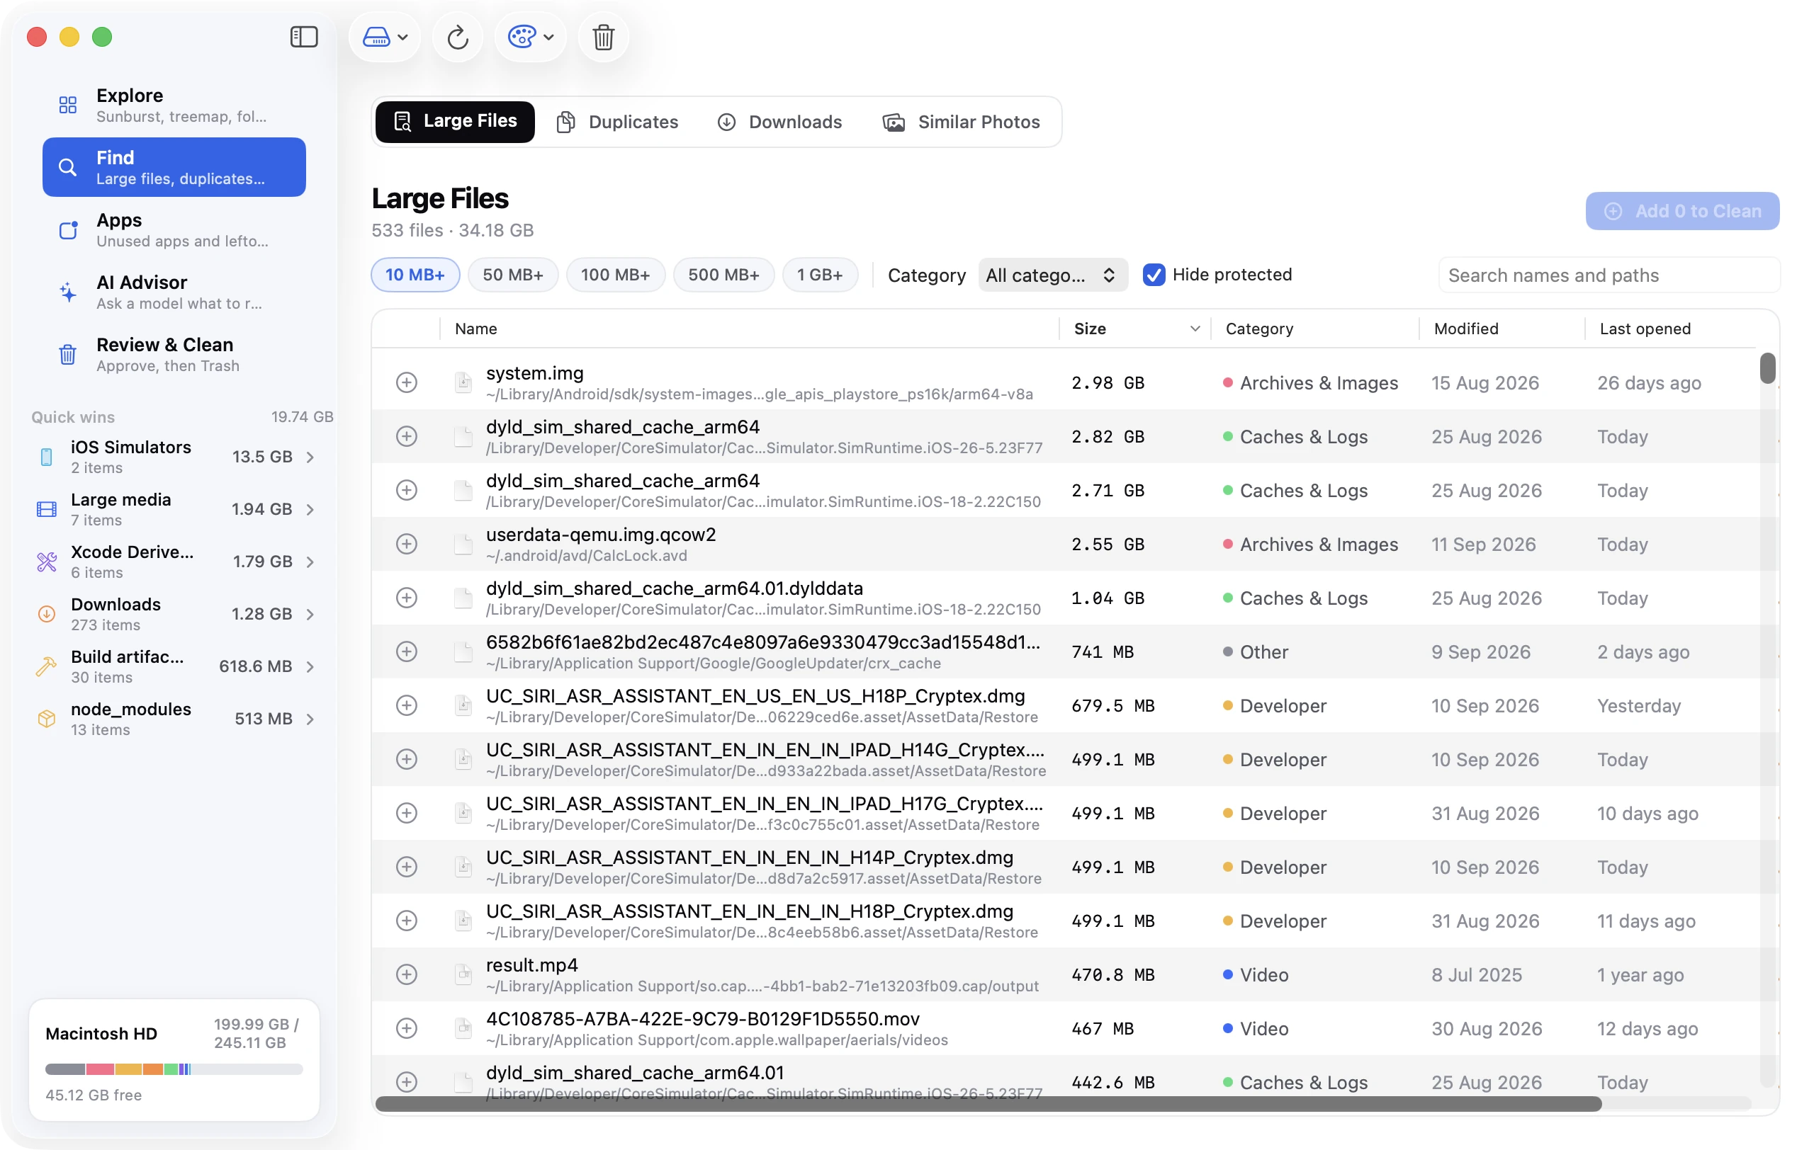The image size is (1814, 1150).
Task: Add the 741 MB crx_cache file to clean
Action: click(407, 651)
